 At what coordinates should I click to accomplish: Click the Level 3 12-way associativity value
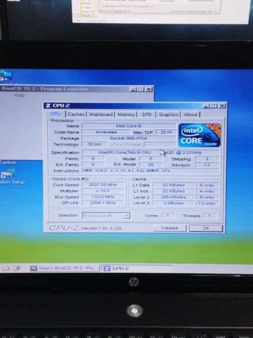click(207, 203)
